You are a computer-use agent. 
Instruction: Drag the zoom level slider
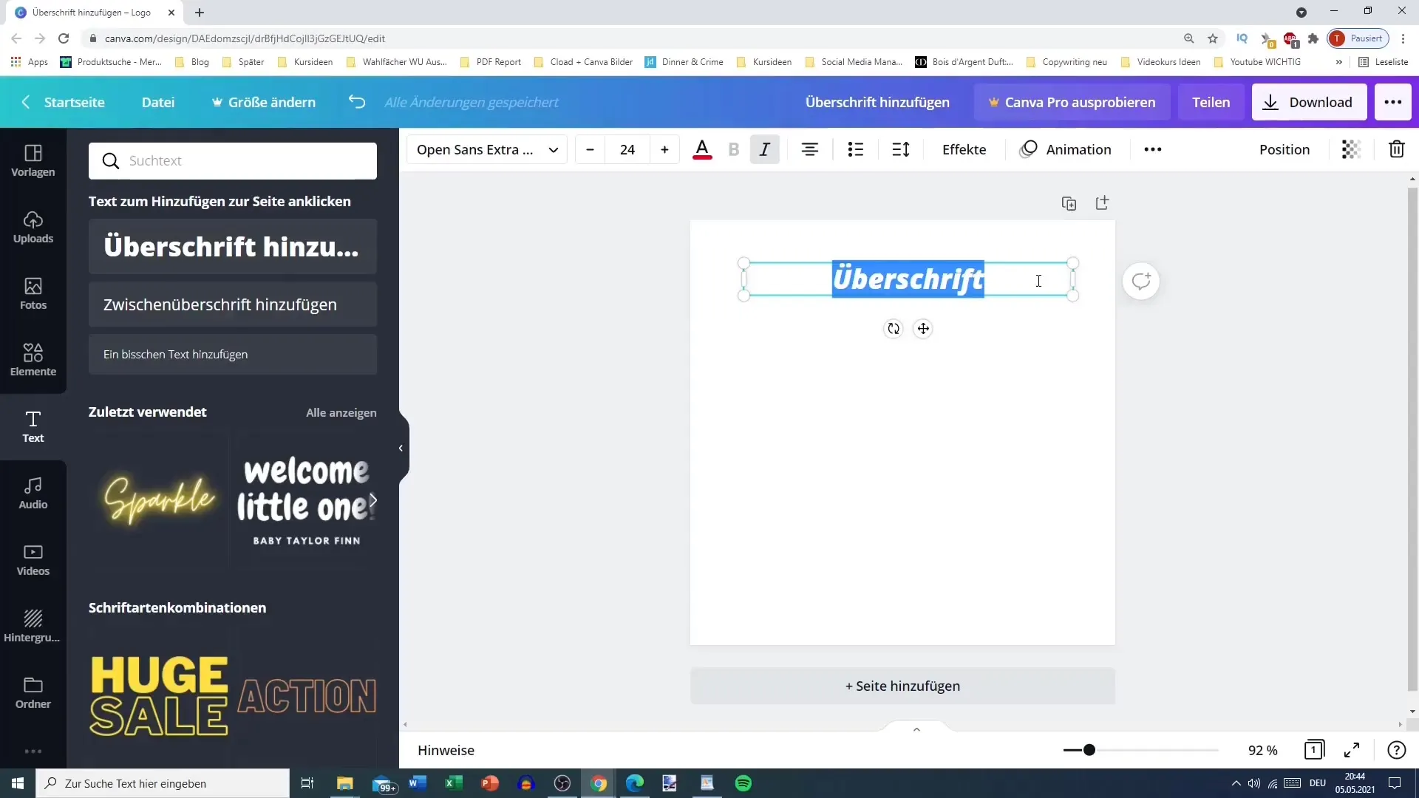(1089, 750)
